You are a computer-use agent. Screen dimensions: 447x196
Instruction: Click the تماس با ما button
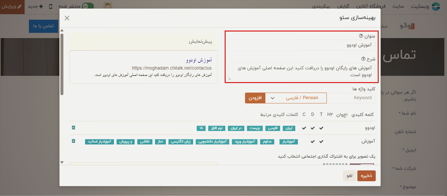click(43, 26)
